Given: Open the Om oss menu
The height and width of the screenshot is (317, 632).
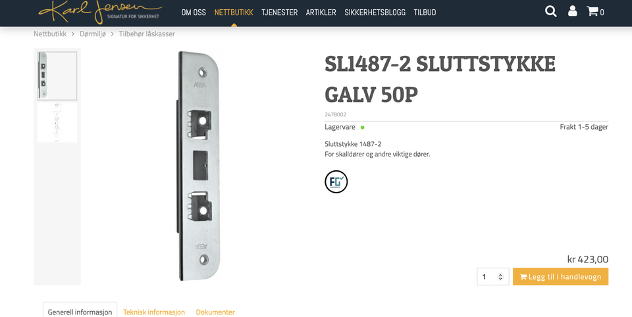Looking at the screenshot, I should coord(194,12).
